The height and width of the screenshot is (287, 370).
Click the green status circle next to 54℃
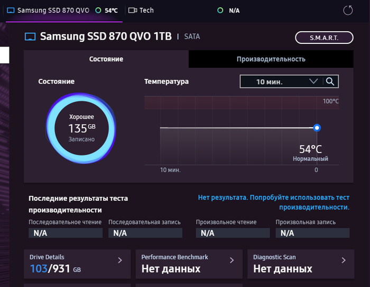[98, 11]
